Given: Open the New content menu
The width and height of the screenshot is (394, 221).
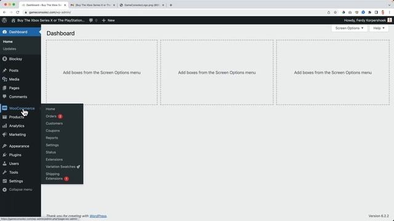Looking at the screenshot, I should 108,20.
